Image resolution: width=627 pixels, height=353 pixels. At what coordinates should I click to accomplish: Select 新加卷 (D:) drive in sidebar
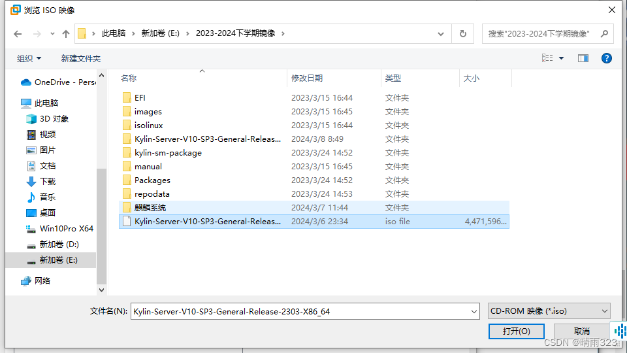coord(52,244)
